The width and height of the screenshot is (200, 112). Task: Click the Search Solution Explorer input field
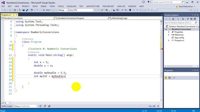pos(179,23)
